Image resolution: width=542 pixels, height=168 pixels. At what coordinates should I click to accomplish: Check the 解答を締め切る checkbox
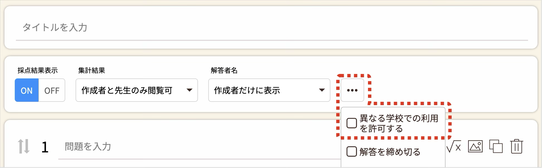(352, 152)
